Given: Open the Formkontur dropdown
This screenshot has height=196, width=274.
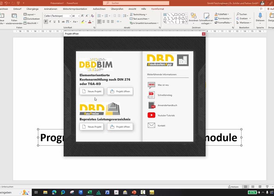Looking at the screenshot, I should pyautogui.click(x=223, y=18).
